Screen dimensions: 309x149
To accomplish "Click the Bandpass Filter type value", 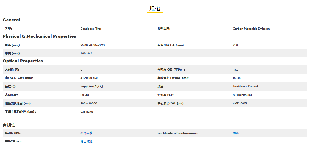I will [91, 29].
